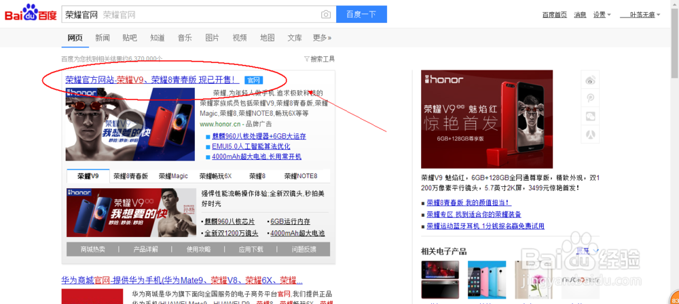The height and width of the screenshot is (304, 679).
Task: Click 使用攻略 in gray bar
Action: click(x=198, y=249)
